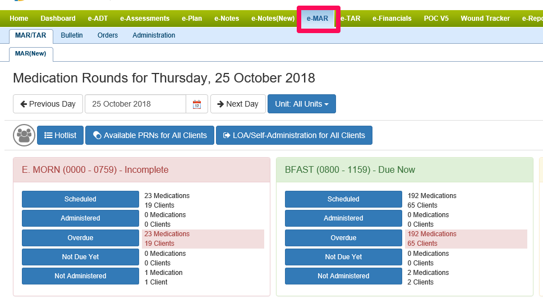
Task: Open the e-MAR menu tab
Action: point(317,19)
